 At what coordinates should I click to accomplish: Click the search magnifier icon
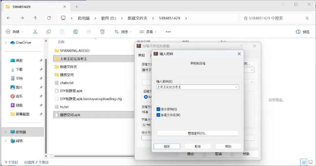click(307, 18)
